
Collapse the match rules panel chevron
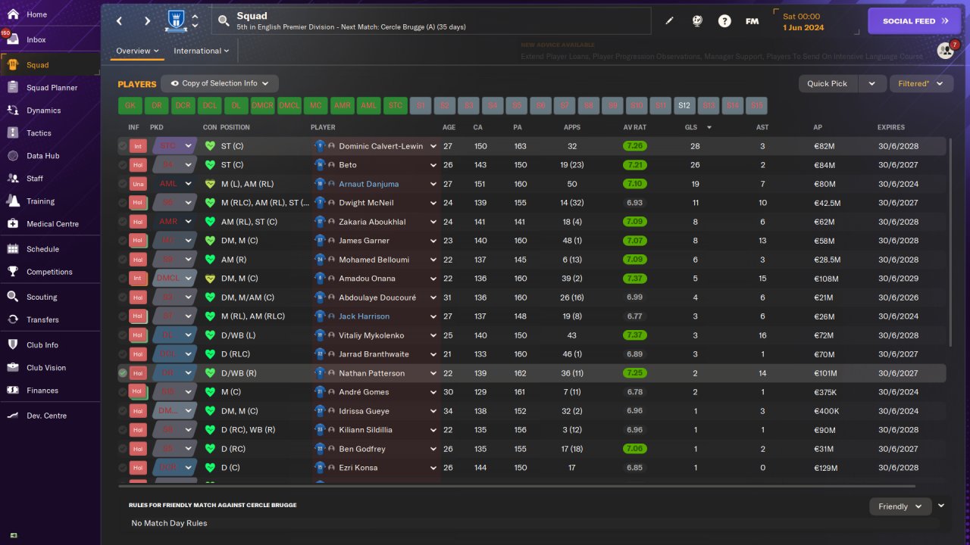point(941,506)
